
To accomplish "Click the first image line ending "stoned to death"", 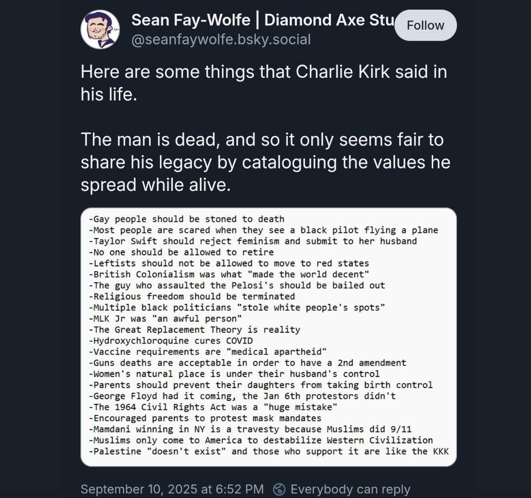I will 186,219.
